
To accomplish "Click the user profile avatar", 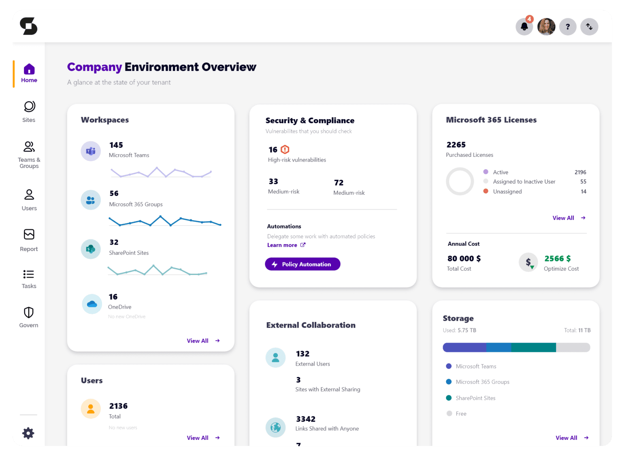I will tap(546, 27).
